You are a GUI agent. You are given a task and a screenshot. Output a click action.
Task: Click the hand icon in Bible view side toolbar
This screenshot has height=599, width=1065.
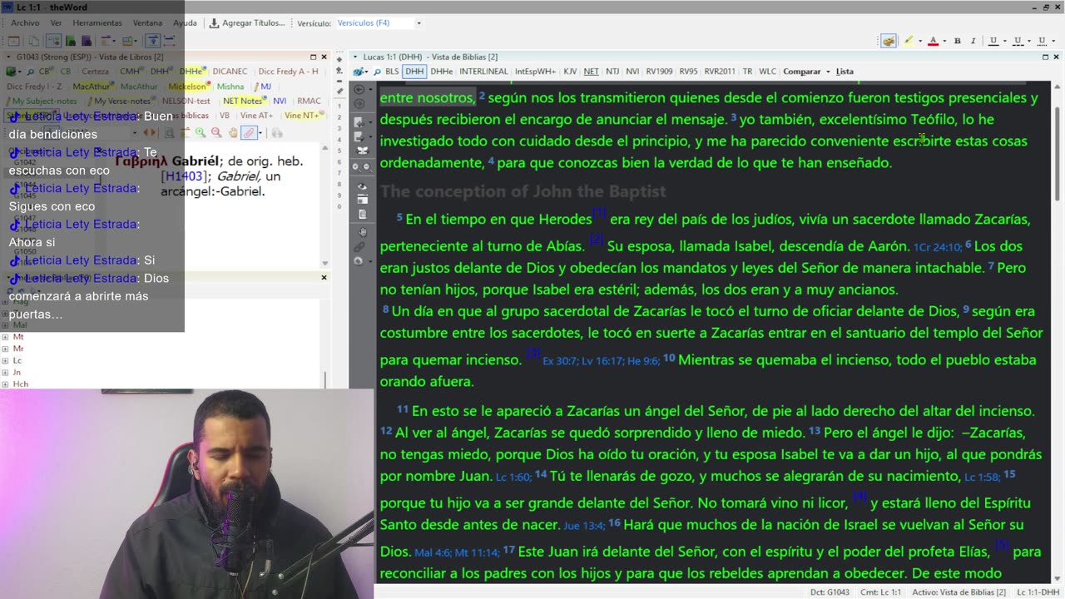362,232
